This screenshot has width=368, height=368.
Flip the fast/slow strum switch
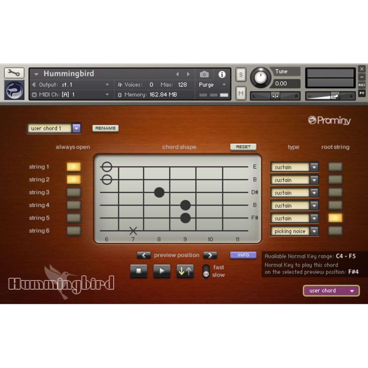click(x=206, y=271)
